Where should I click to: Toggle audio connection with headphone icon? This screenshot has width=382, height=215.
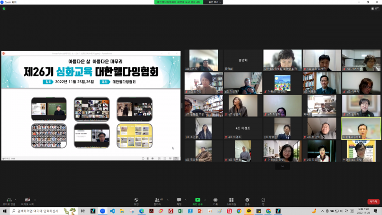pyautogui.click(x=9, y=201)
